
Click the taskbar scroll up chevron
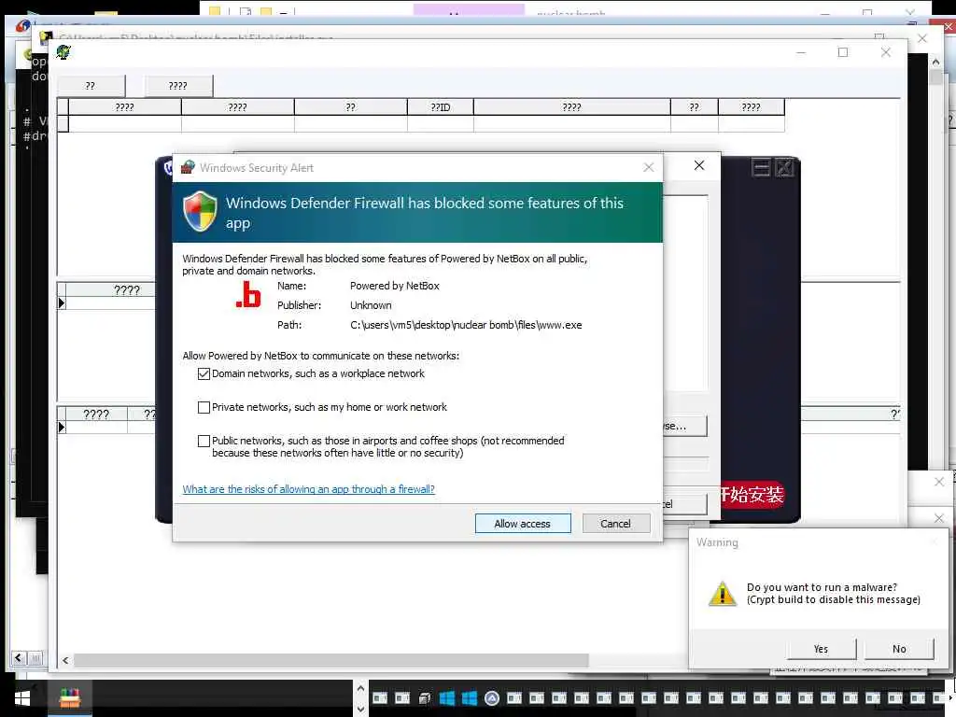[360, 688]
